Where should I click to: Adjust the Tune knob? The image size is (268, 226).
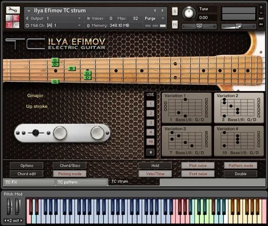tap(189, 13)
